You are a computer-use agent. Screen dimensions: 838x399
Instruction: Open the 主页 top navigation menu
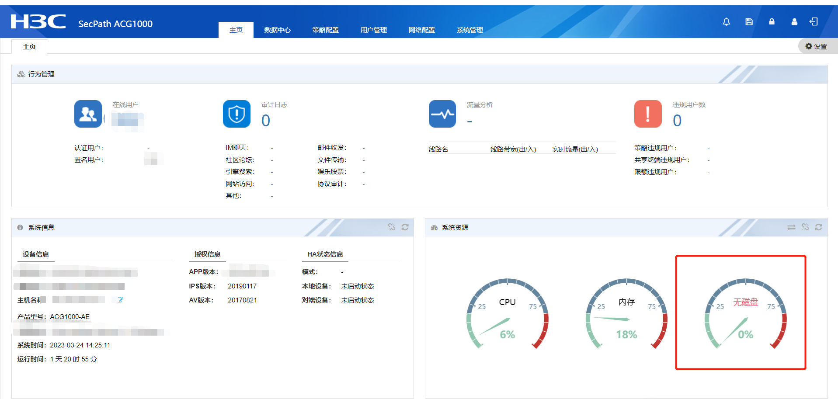(x=236, y=30)
